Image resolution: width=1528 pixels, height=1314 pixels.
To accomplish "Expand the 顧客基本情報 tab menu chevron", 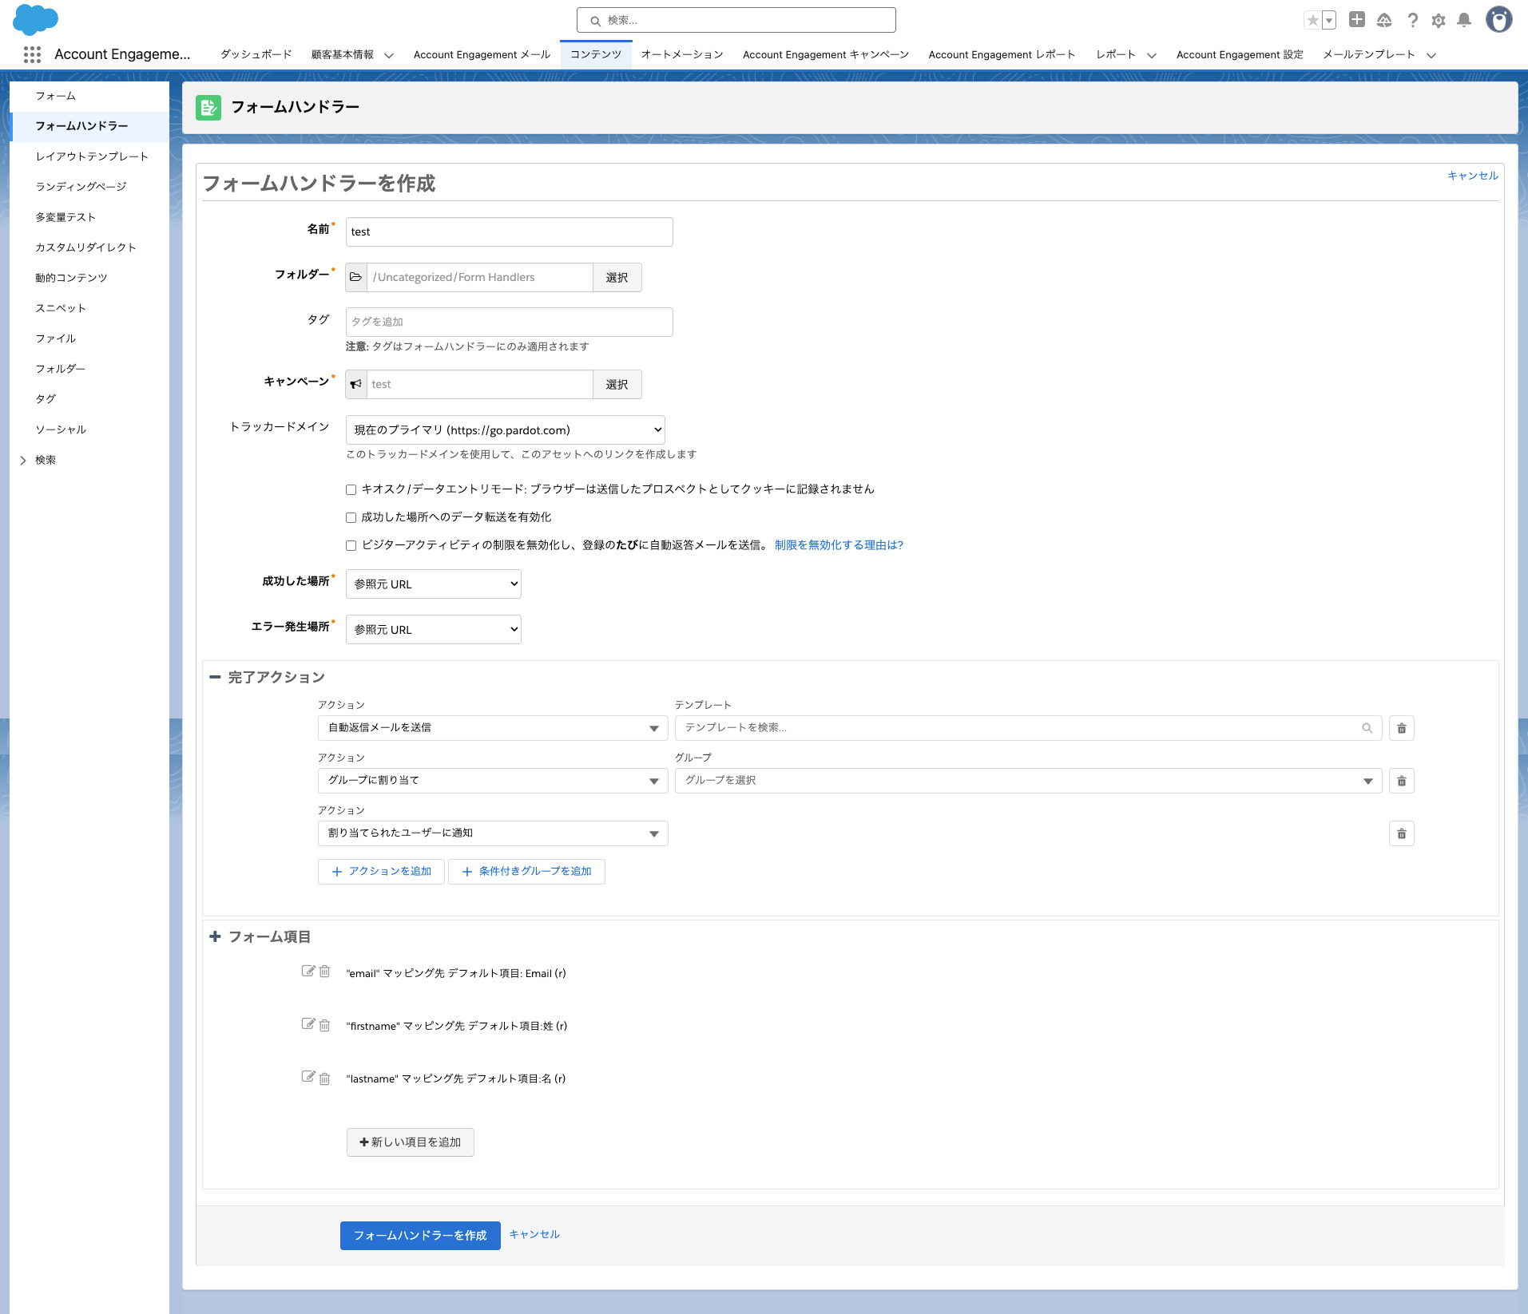I will (389, 55).
